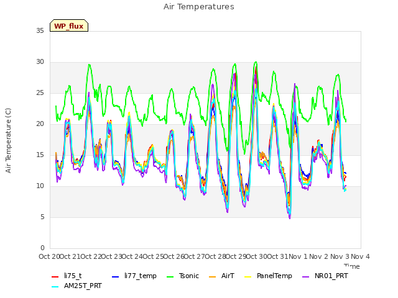Click the Oct 24 x-axis tick label
Screen dimensions: 398x298
(132, 256)
